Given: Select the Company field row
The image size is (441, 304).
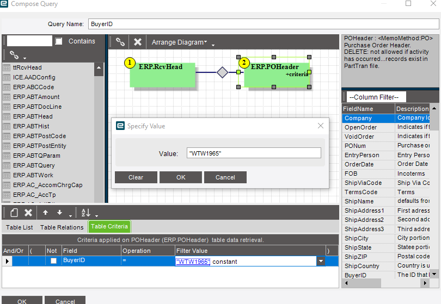Looking at the screenshot, I should (x=386, y=118).
